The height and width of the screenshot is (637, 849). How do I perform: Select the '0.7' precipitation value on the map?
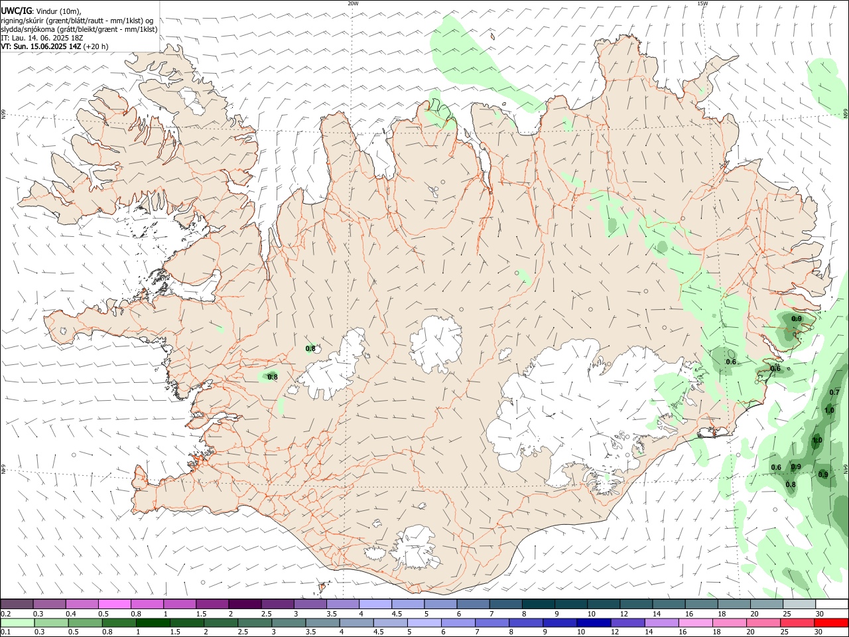[834, 392]
